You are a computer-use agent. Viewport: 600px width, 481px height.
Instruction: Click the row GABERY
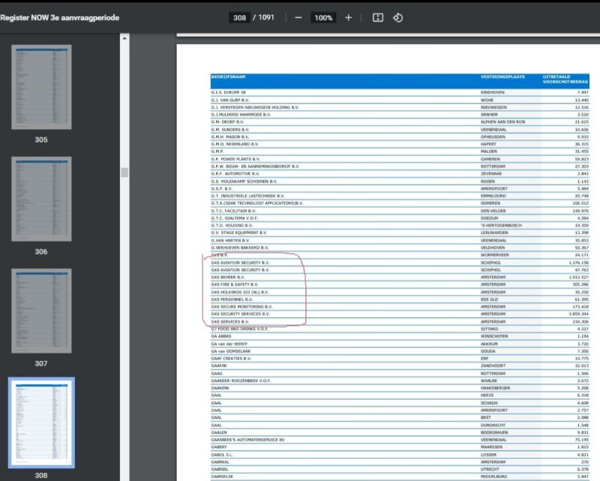click(400, 447)
